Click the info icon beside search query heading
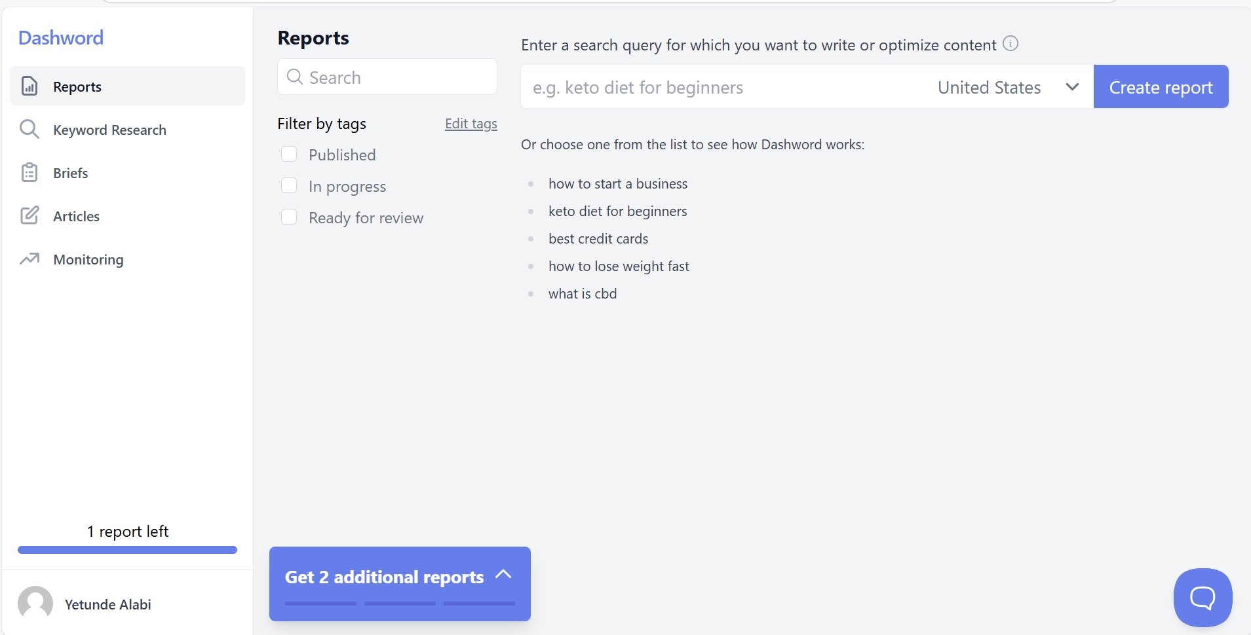The width and height of the screenshot is (1251, 635). tap(1010, 44)
